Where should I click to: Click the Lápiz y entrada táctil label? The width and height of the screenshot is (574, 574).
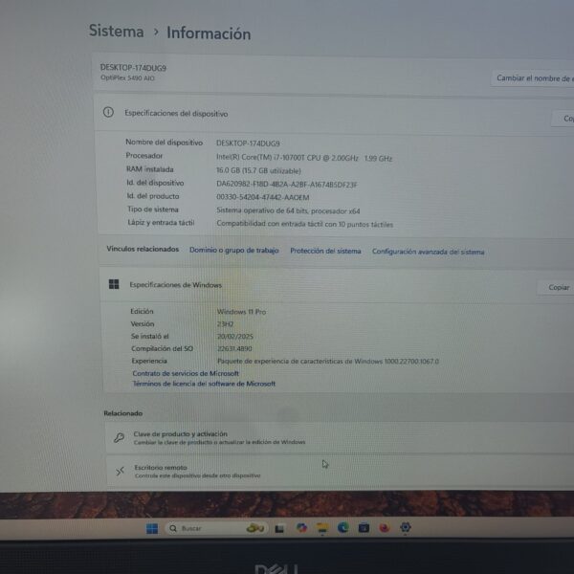(161, 223)
